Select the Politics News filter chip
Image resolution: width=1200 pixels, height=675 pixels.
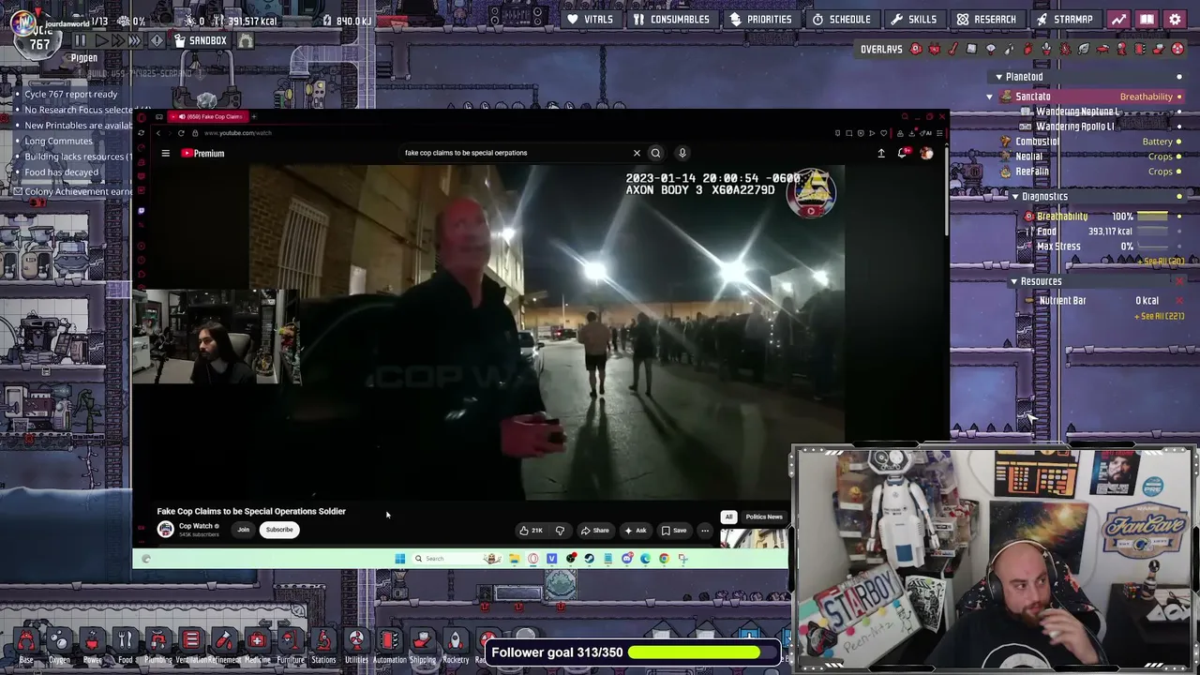(x=764, y=517)
